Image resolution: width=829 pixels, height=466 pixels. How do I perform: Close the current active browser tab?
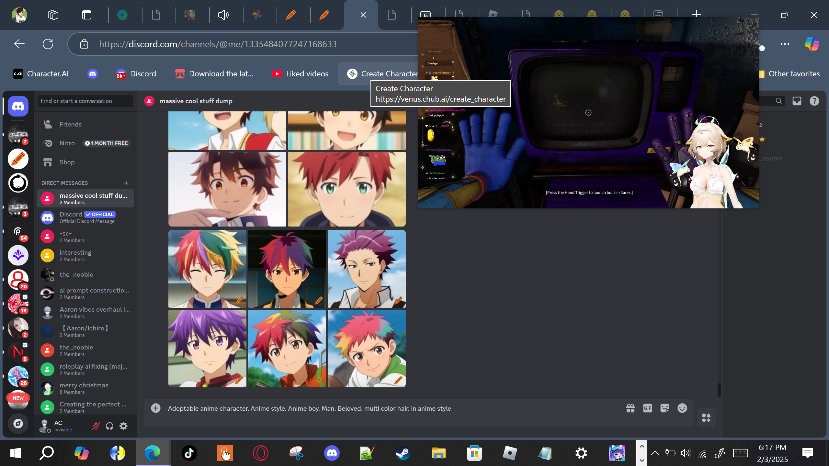[363, 15]
